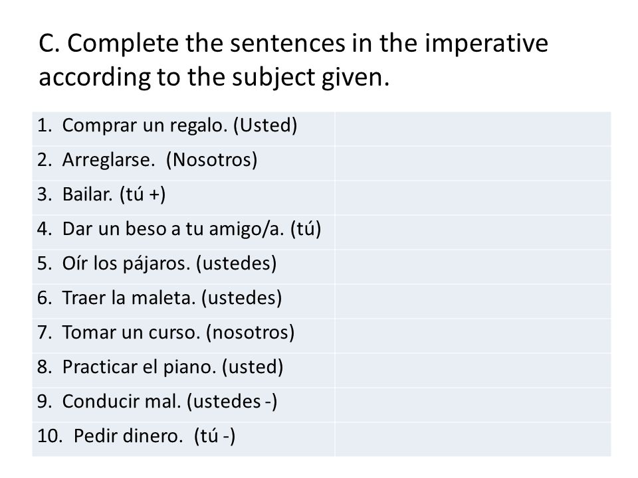Click the slide title 'Complete the sentences'

pos(203,44)
